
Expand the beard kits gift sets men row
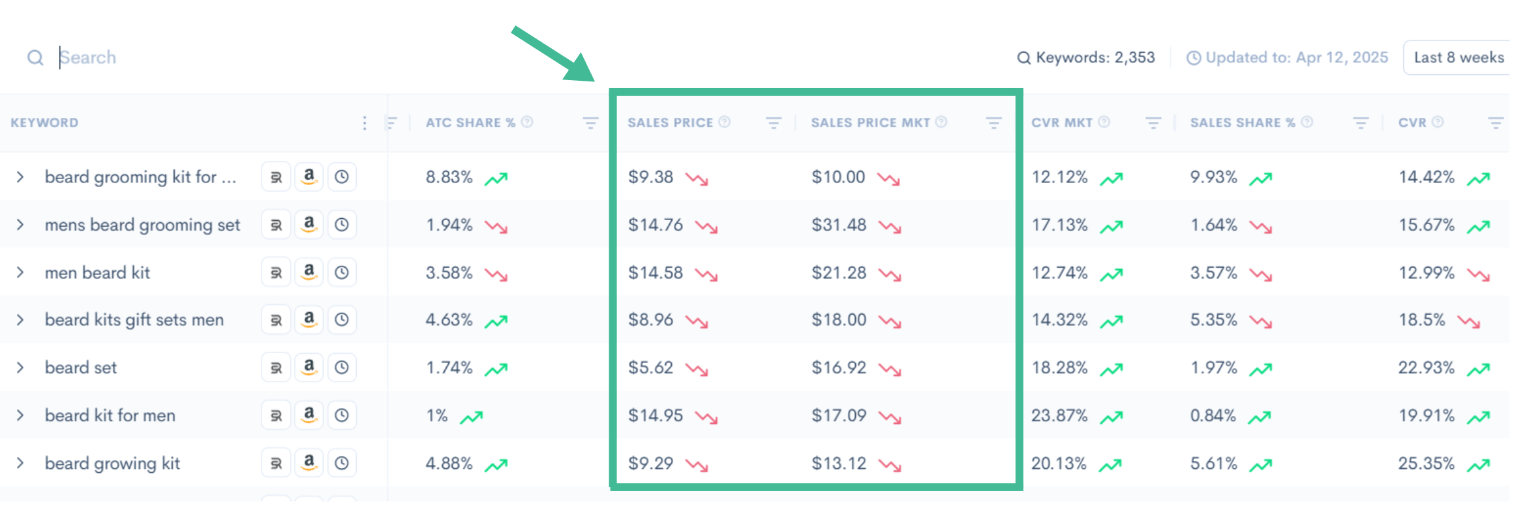20,320
